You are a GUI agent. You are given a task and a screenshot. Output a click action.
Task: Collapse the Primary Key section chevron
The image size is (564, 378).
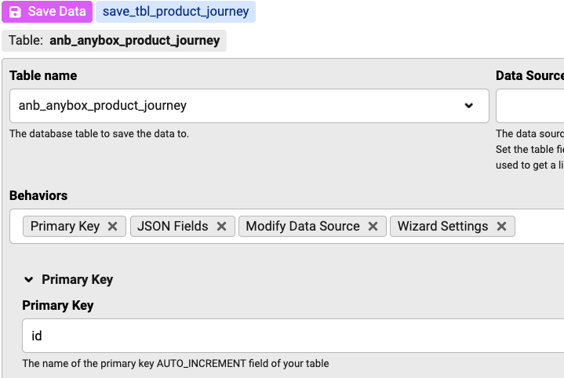29,279
